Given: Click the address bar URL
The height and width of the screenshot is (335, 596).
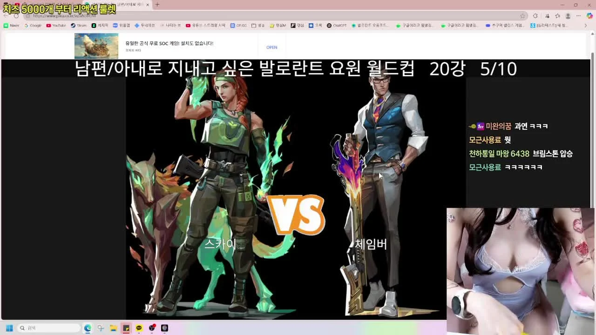Looking at the screenshot, I should click(65, 16).
